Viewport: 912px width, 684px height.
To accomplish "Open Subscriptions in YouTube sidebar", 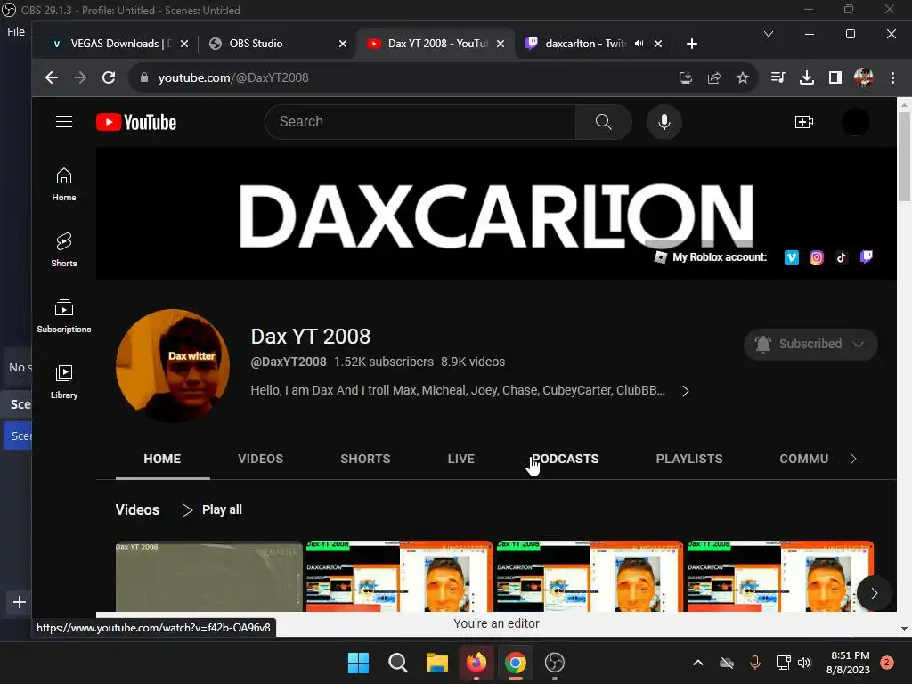I will 64,316.
